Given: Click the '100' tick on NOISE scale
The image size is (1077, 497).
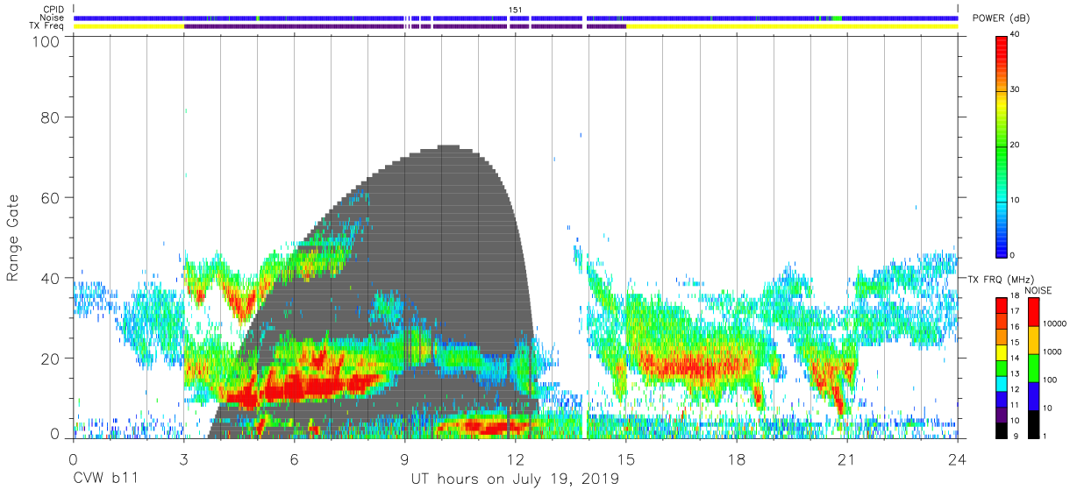Looking at the screenshot, I should pyautogui.click(x=1050, y=380).
